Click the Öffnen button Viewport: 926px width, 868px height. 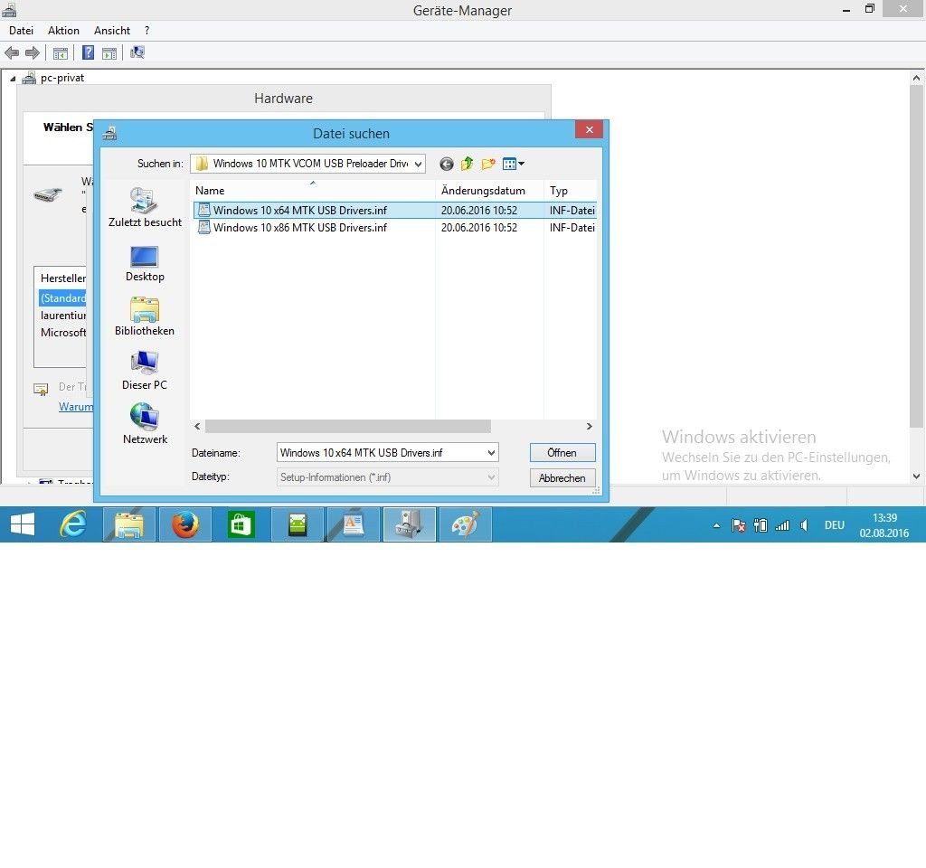pos(562,453)
